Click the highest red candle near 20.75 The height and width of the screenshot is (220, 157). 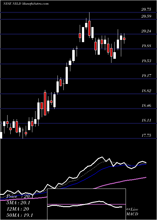pos(89,28)
